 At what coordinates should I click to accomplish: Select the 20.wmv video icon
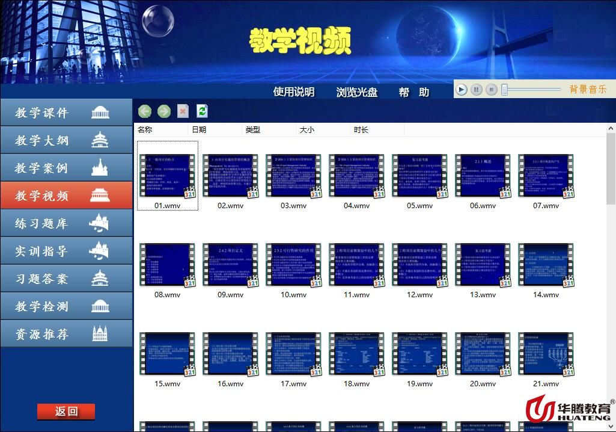tap(483, 354)
